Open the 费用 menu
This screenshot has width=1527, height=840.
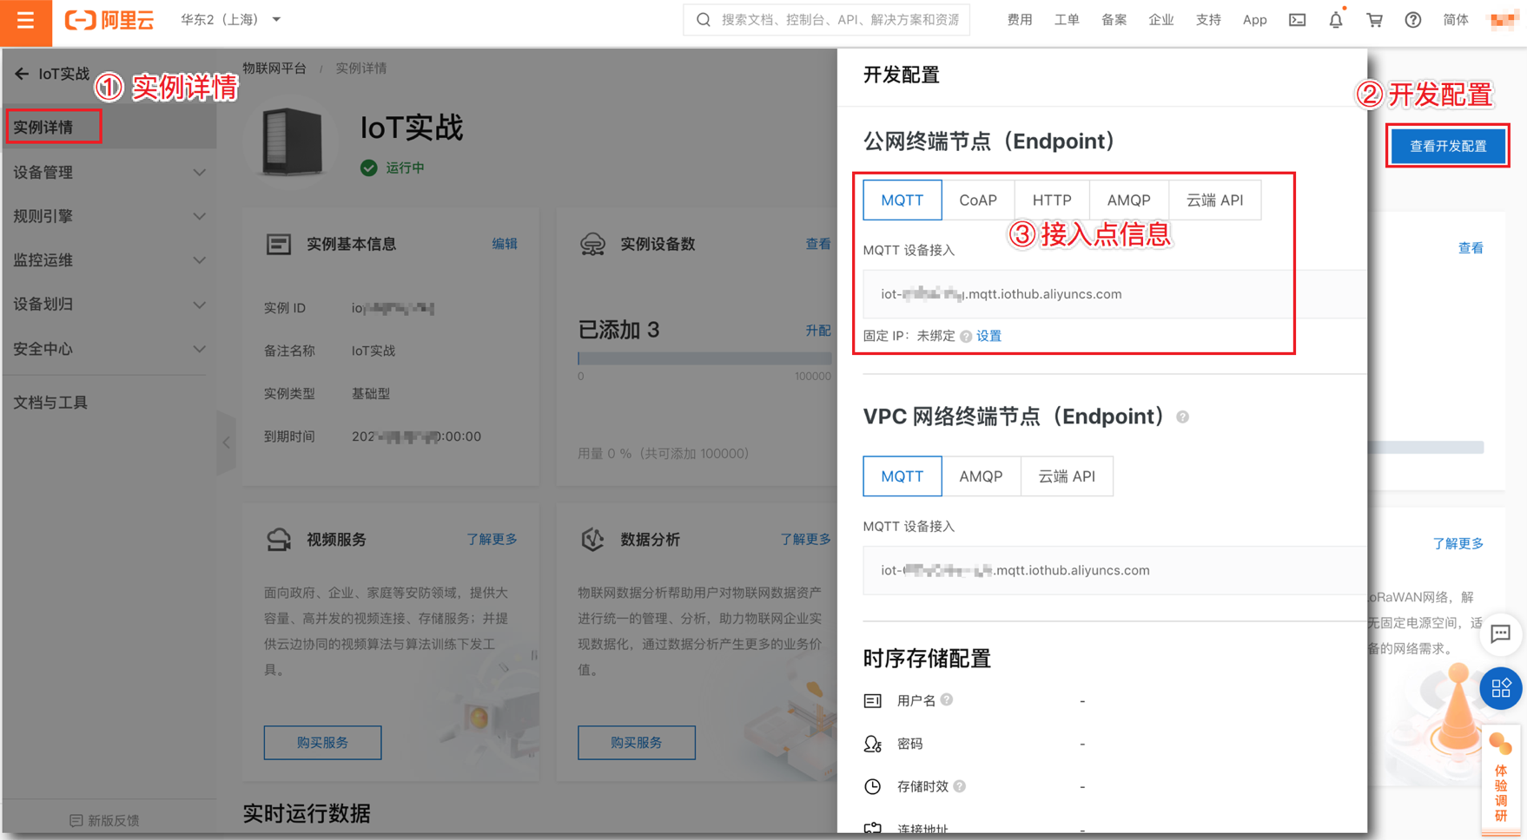tap(1019, 19)
